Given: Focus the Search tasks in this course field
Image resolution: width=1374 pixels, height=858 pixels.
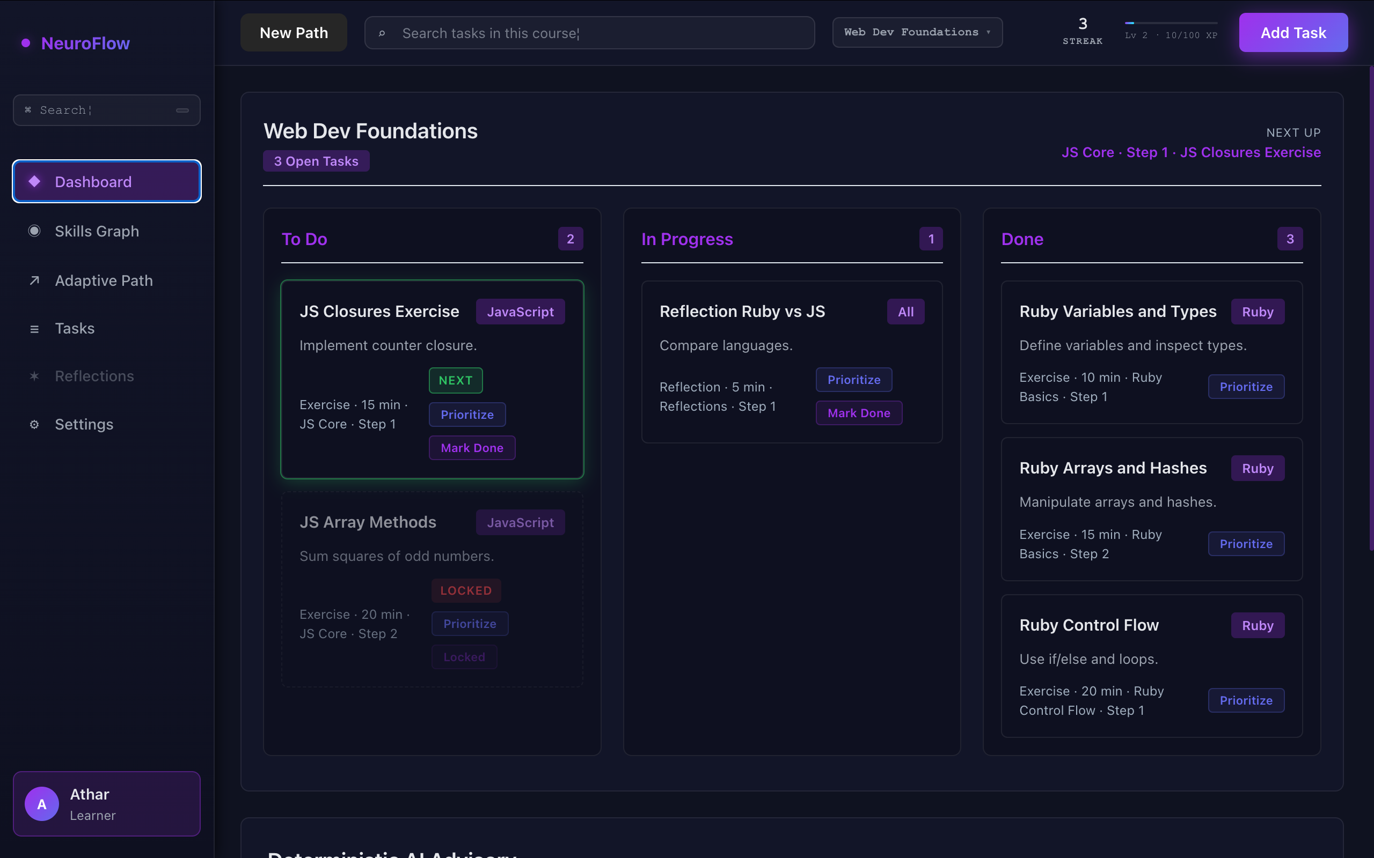Looking at the screenshot, I should tap(589, 33).
